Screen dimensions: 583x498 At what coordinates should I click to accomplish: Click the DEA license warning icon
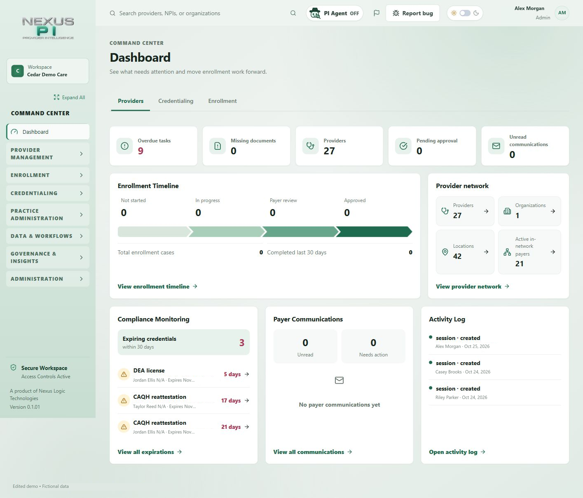[x=124, y=374]
